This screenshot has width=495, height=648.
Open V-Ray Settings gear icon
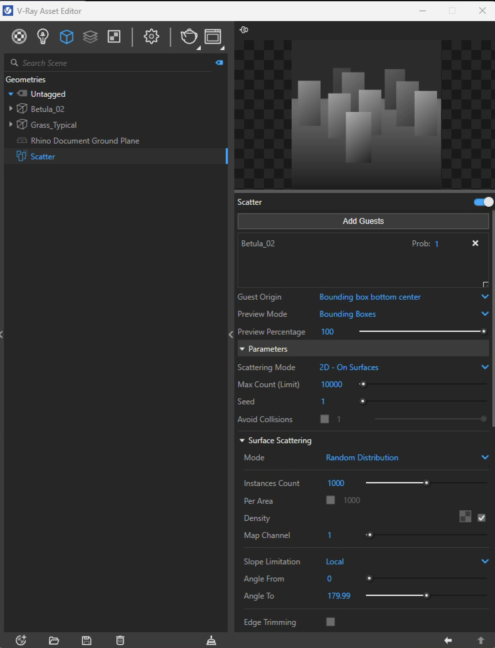click(151, 36)
